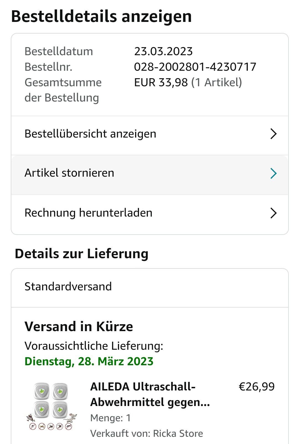Screen dimensions: 299x444
Task: Click the Rechnung herunterladen text
Action: 88,213
